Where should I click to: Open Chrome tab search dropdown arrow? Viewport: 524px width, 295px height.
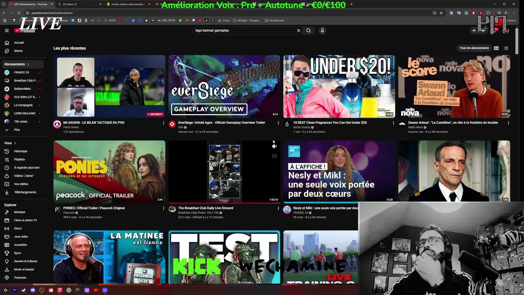[x=5, y=4]
